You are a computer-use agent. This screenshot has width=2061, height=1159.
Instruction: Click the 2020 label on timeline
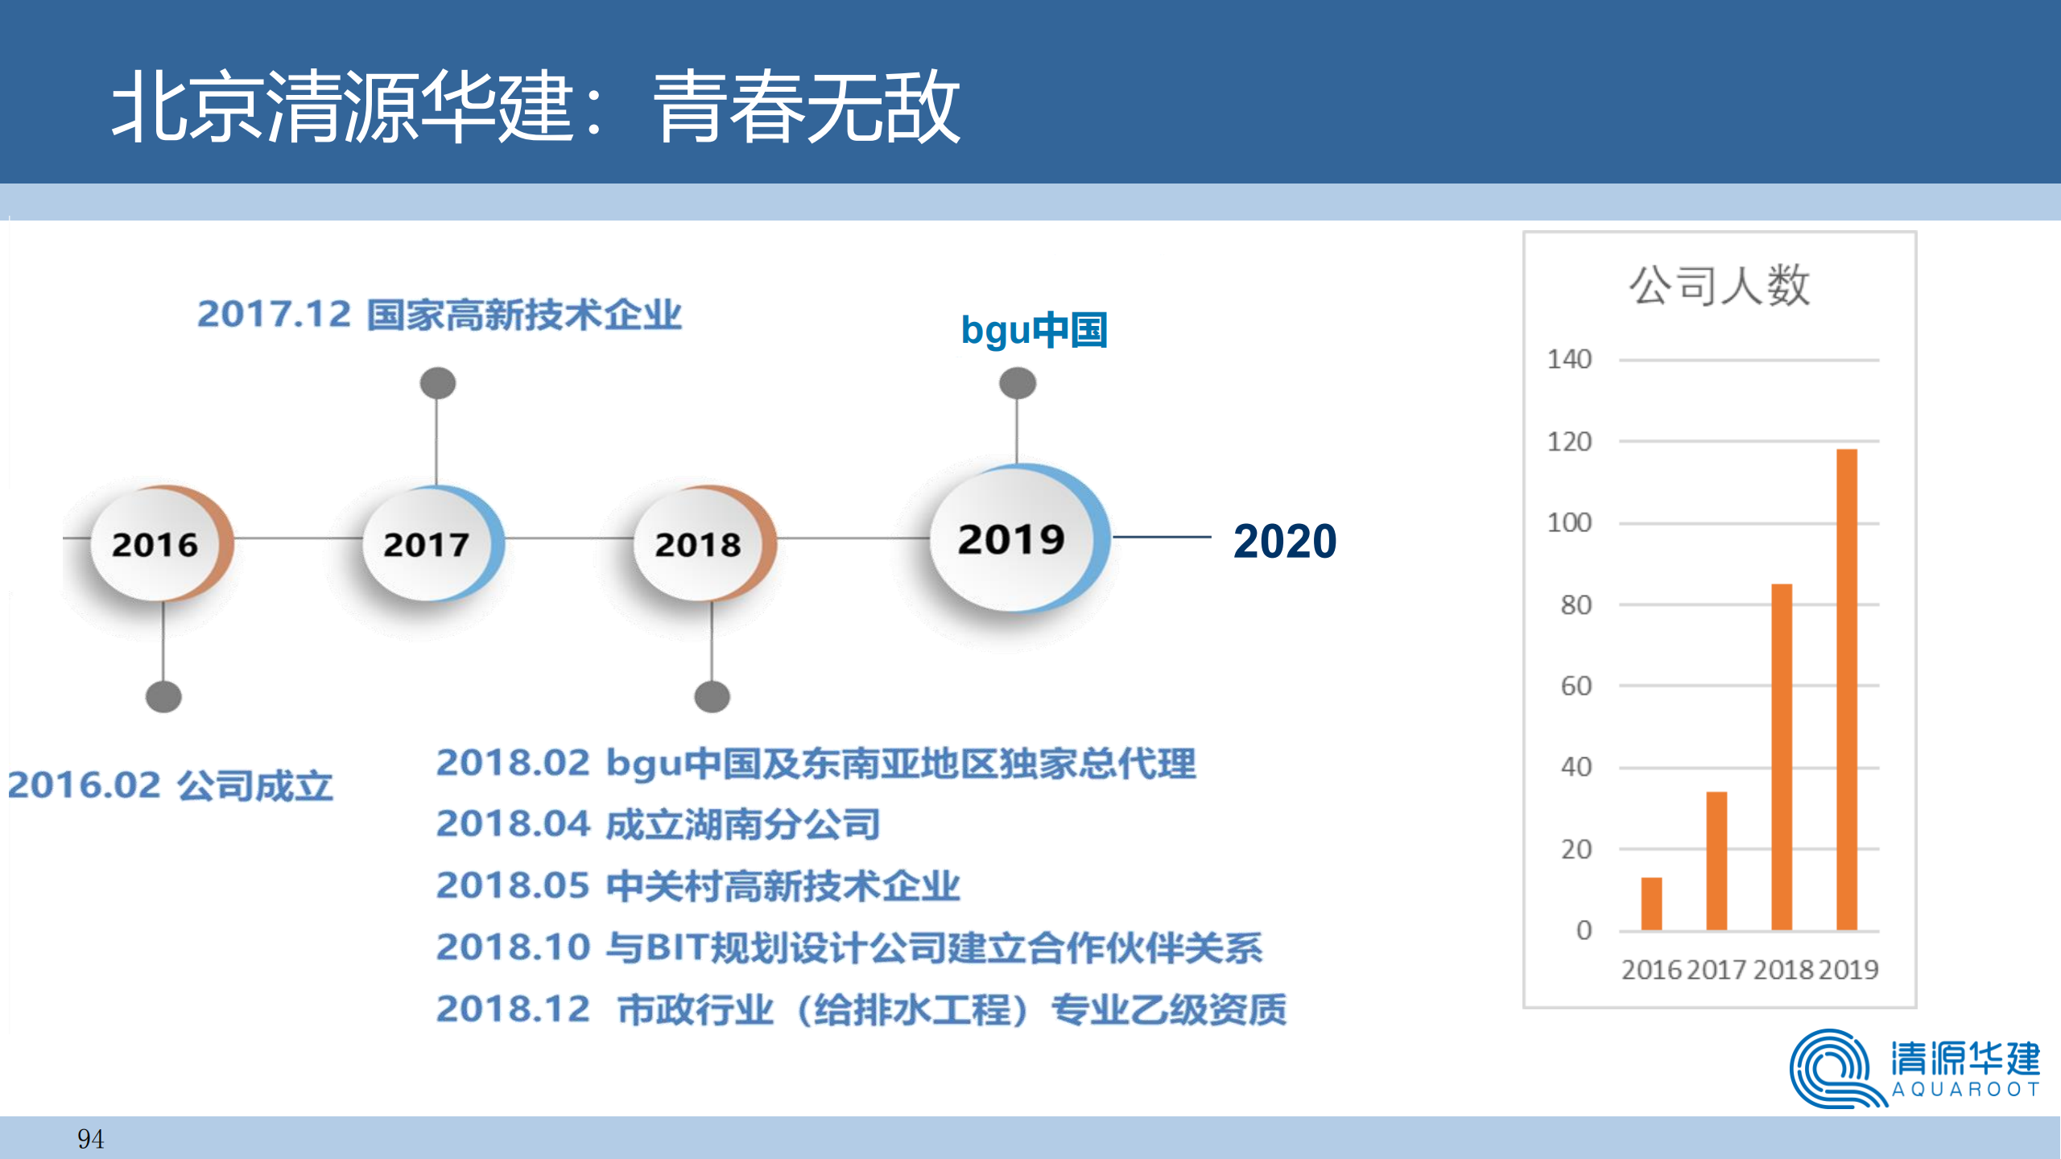click(1284, 541)
